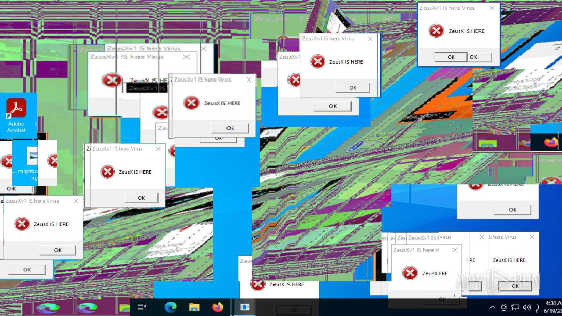562x316 pixels.
Task: Open File Explorer from the taskbar
Action: (194, 308)
